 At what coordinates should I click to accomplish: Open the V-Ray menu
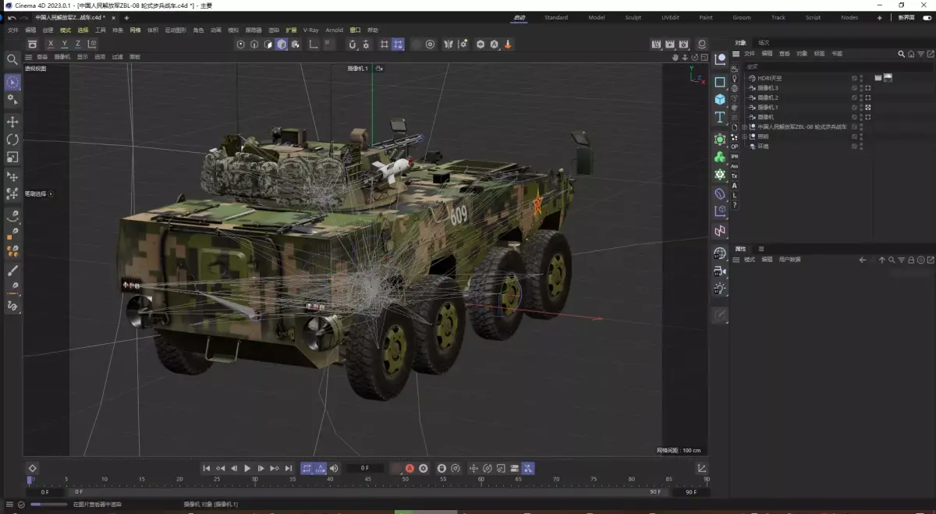[x=311, y=30]
